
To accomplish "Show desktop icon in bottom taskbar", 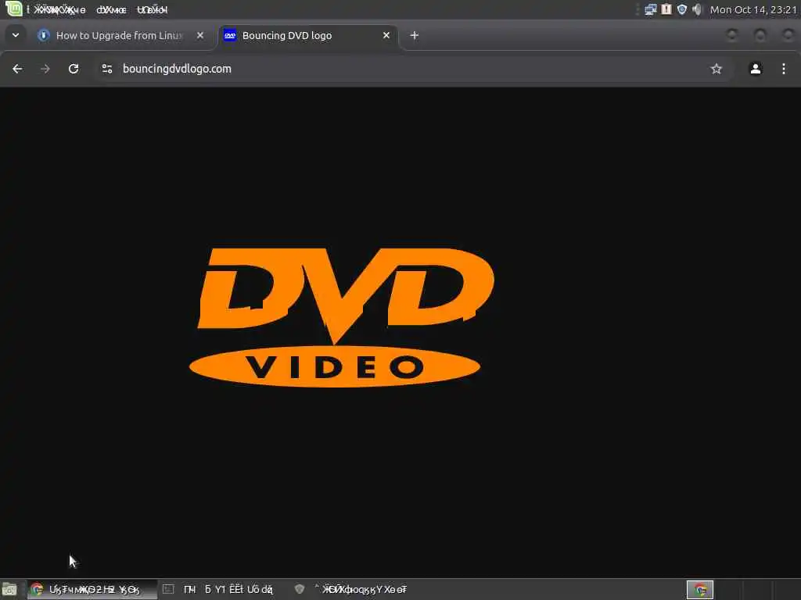I will (x=9, y=590).
